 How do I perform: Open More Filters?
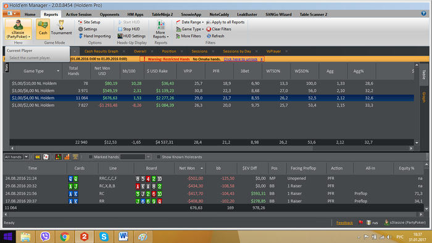pos(188,36)
